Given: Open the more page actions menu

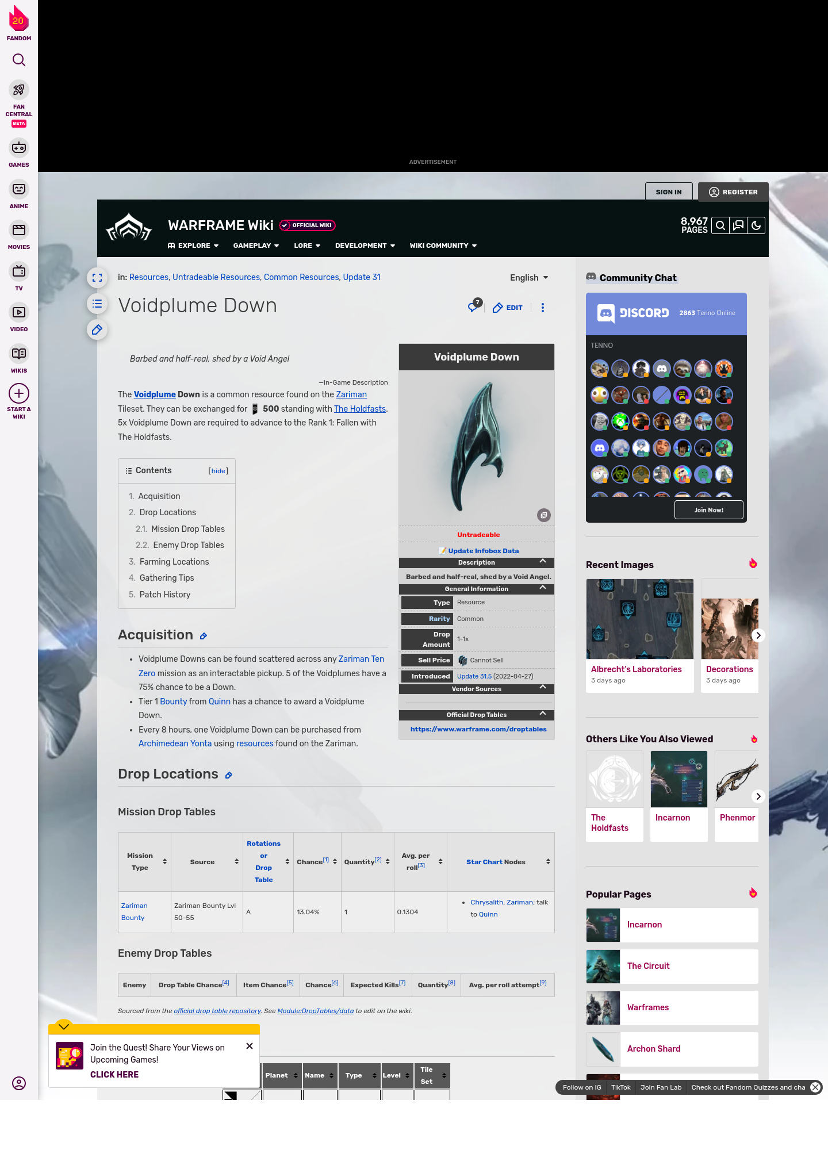Looking at the screenshot, I should [543, 308].
